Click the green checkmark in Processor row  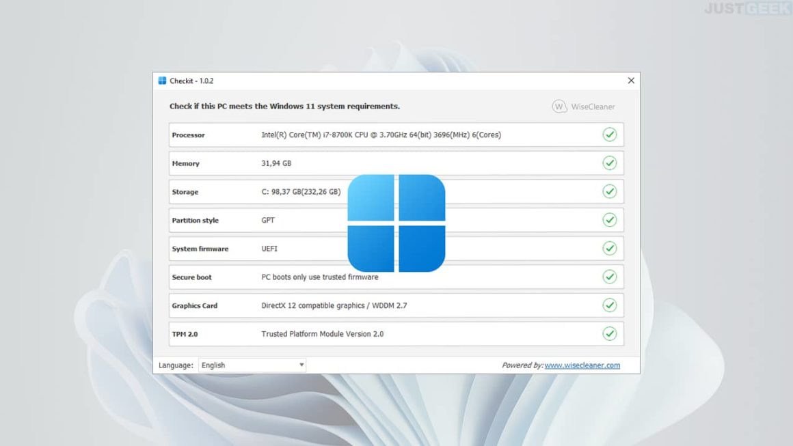(x=609, y=135)
